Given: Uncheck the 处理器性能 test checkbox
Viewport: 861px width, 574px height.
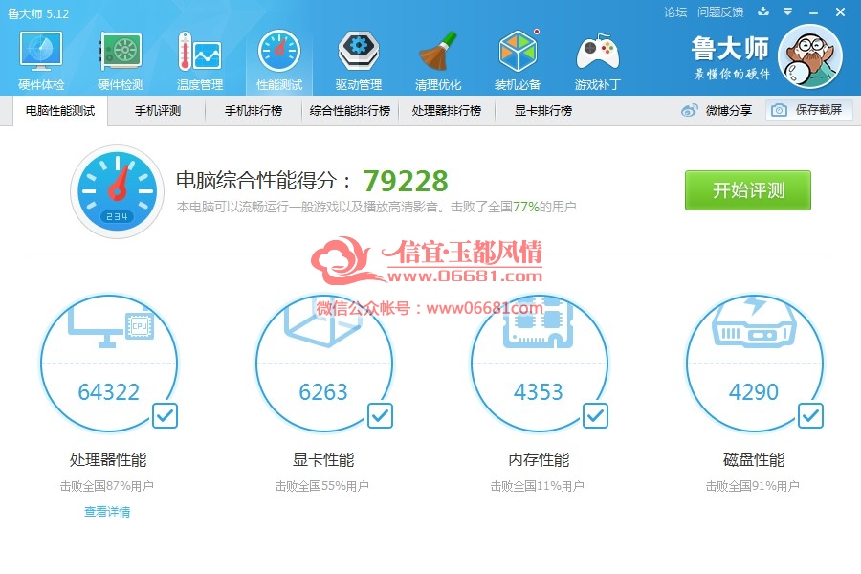Looking at the screenshot, I should 165,416.
